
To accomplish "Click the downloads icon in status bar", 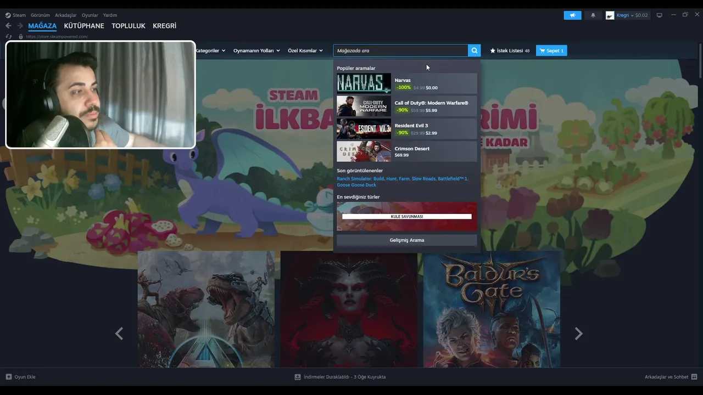I will click(298, 377).
